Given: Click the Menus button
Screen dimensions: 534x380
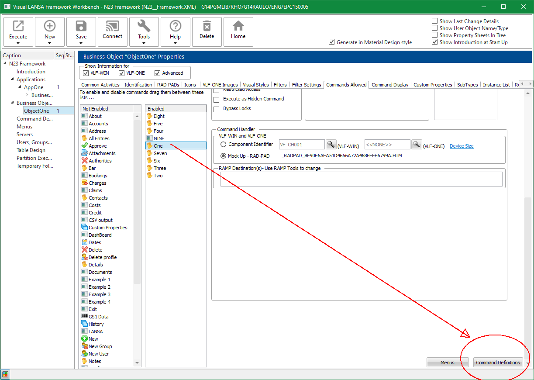Looking at the screenshot, I should (x=448, y=363).
